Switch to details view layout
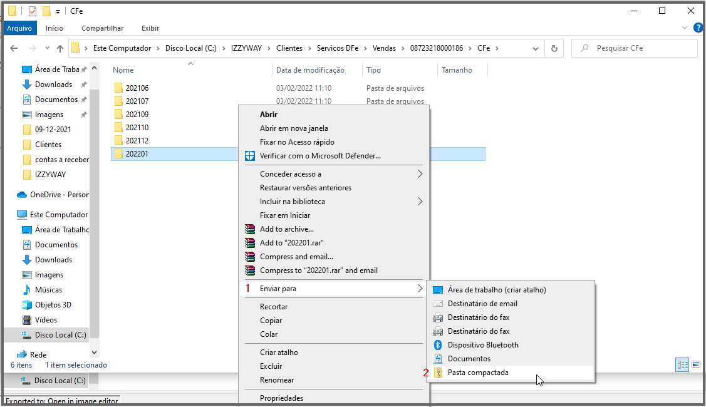This screenshot has width=706, height=407. [x=682, y=364]
